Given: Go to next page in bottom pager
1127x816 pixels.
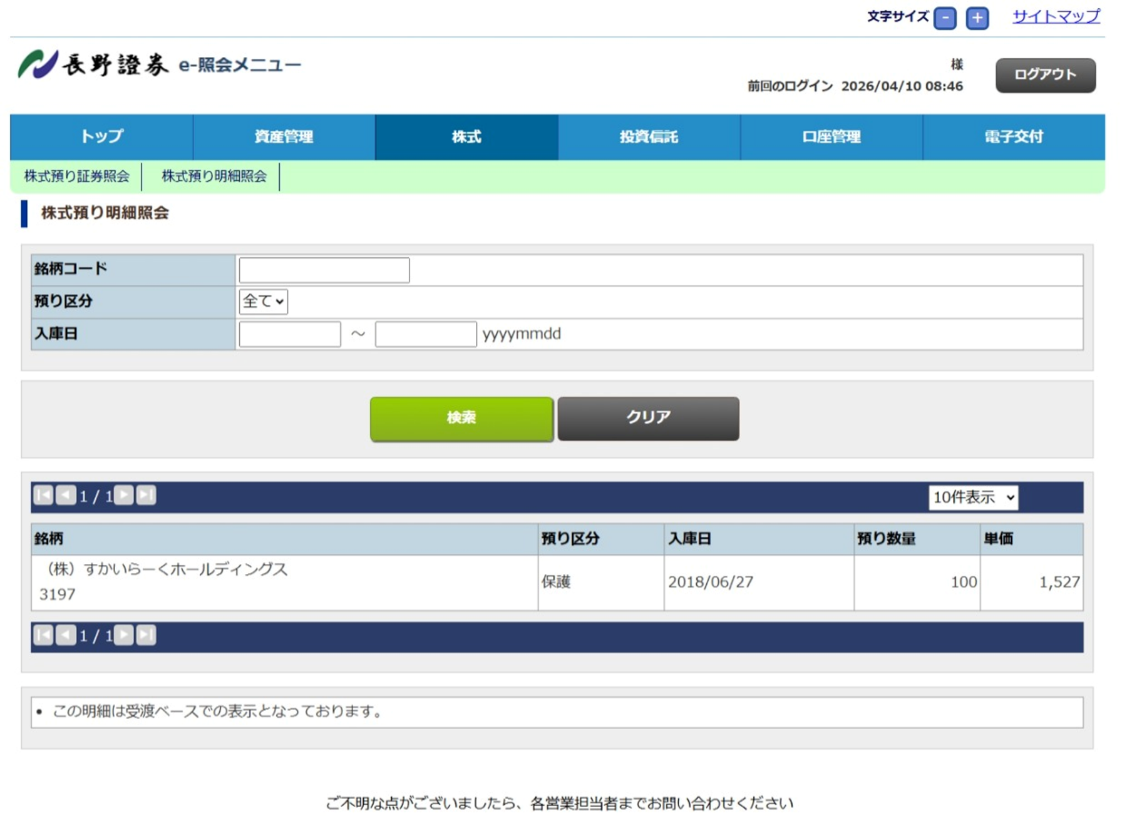Looking at the screenshot, I should pyautogui.click(x=124, y=635).
